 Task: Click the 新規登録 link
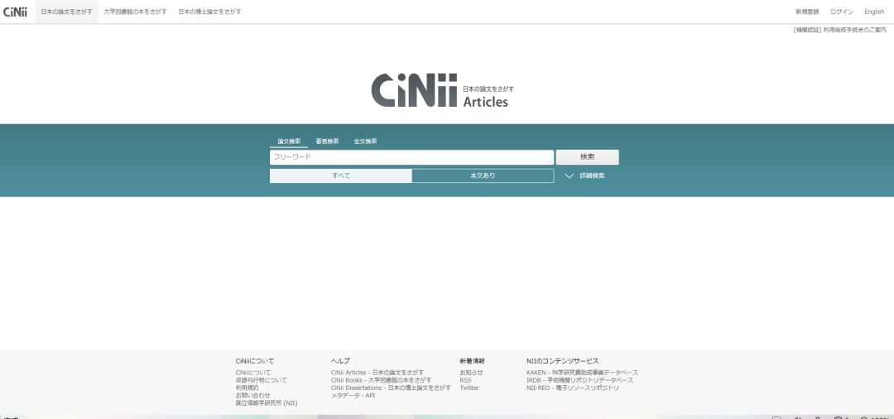click(x=807, y=12)
